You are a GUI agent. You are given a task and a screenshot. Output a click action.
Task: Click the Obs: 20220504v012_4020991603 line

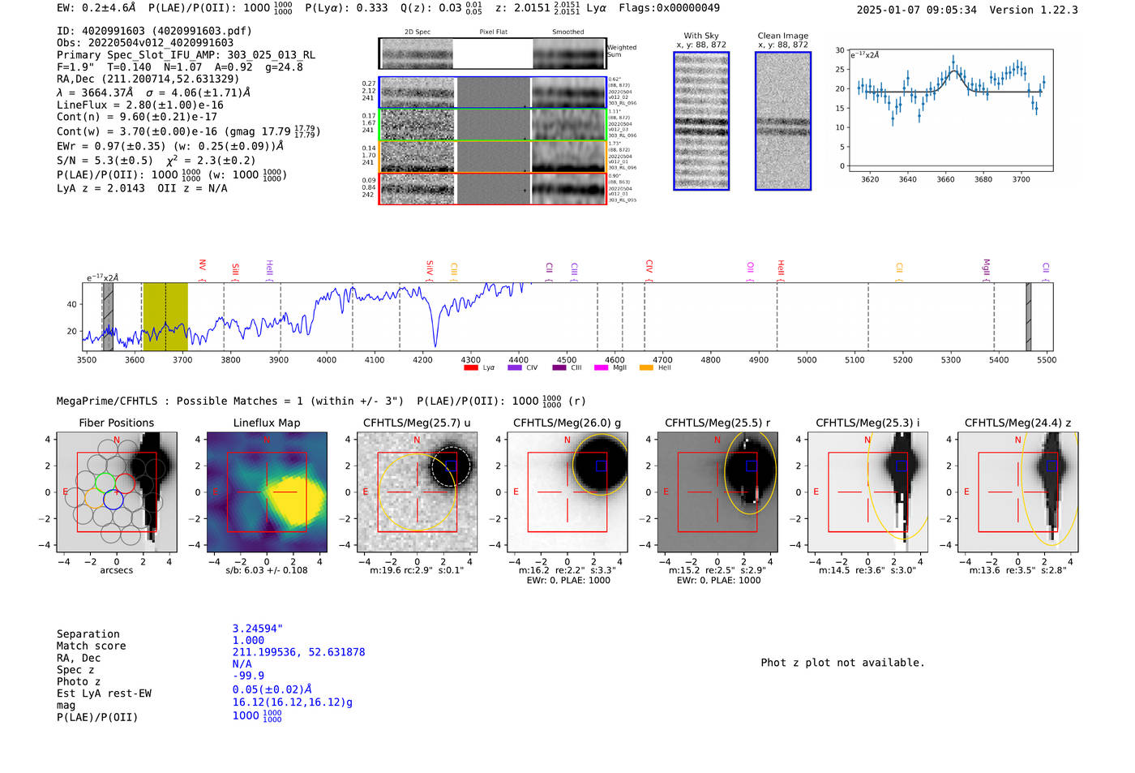(x=145, y=43)
